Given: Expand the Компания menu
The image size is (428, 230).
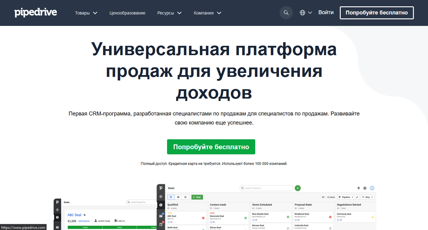Looking at the screenshot, I should 207,13.
